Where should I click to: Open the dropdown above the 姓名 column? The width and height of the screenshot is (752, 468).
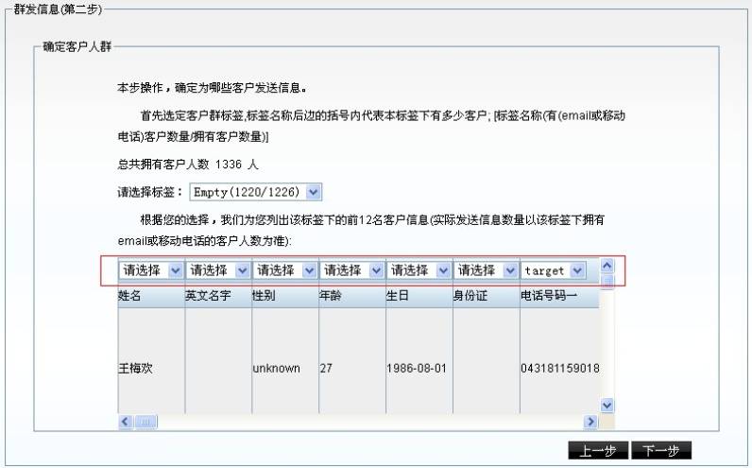pyautogui.click(x=151, y=270)
